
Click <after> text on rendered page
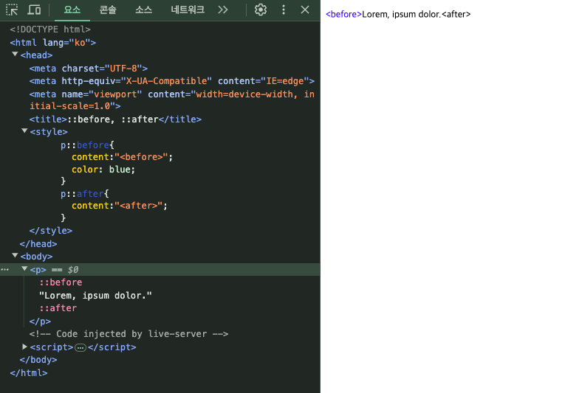pyautogui.click(x=456, y=15)
